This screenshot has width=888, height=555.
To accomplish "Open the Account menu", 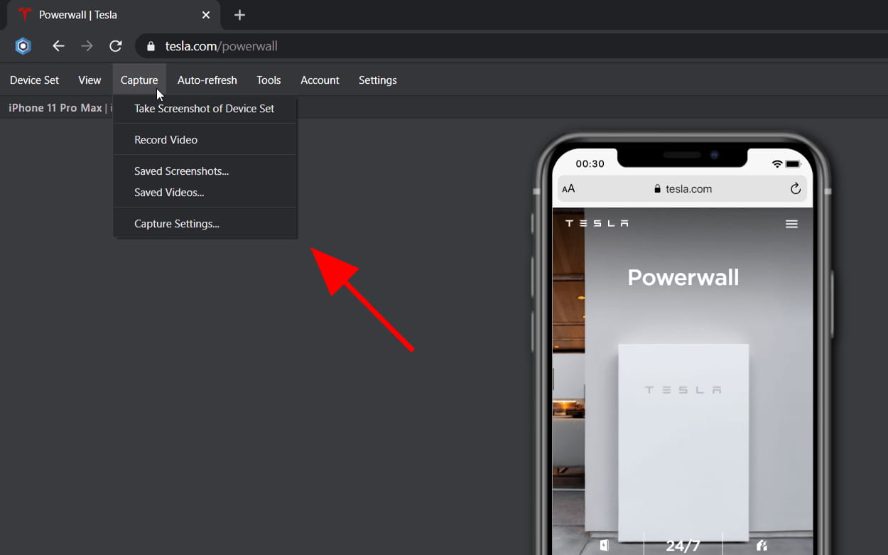I will pos(320,80).
